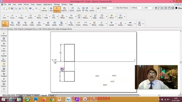Viewport: 182px width, 102px height.
Task: Choose the Curve tool
Action: coord(12,16)
